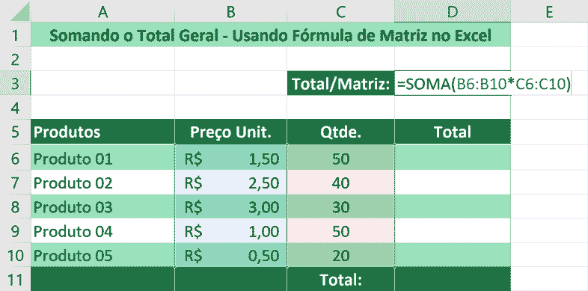Select the Preço Unit. header cell
The image size is (588, 291).
pos(230,132)
